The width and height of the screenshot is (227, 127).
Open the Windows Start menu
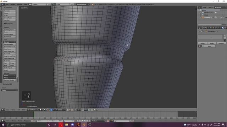pos(3,125)
